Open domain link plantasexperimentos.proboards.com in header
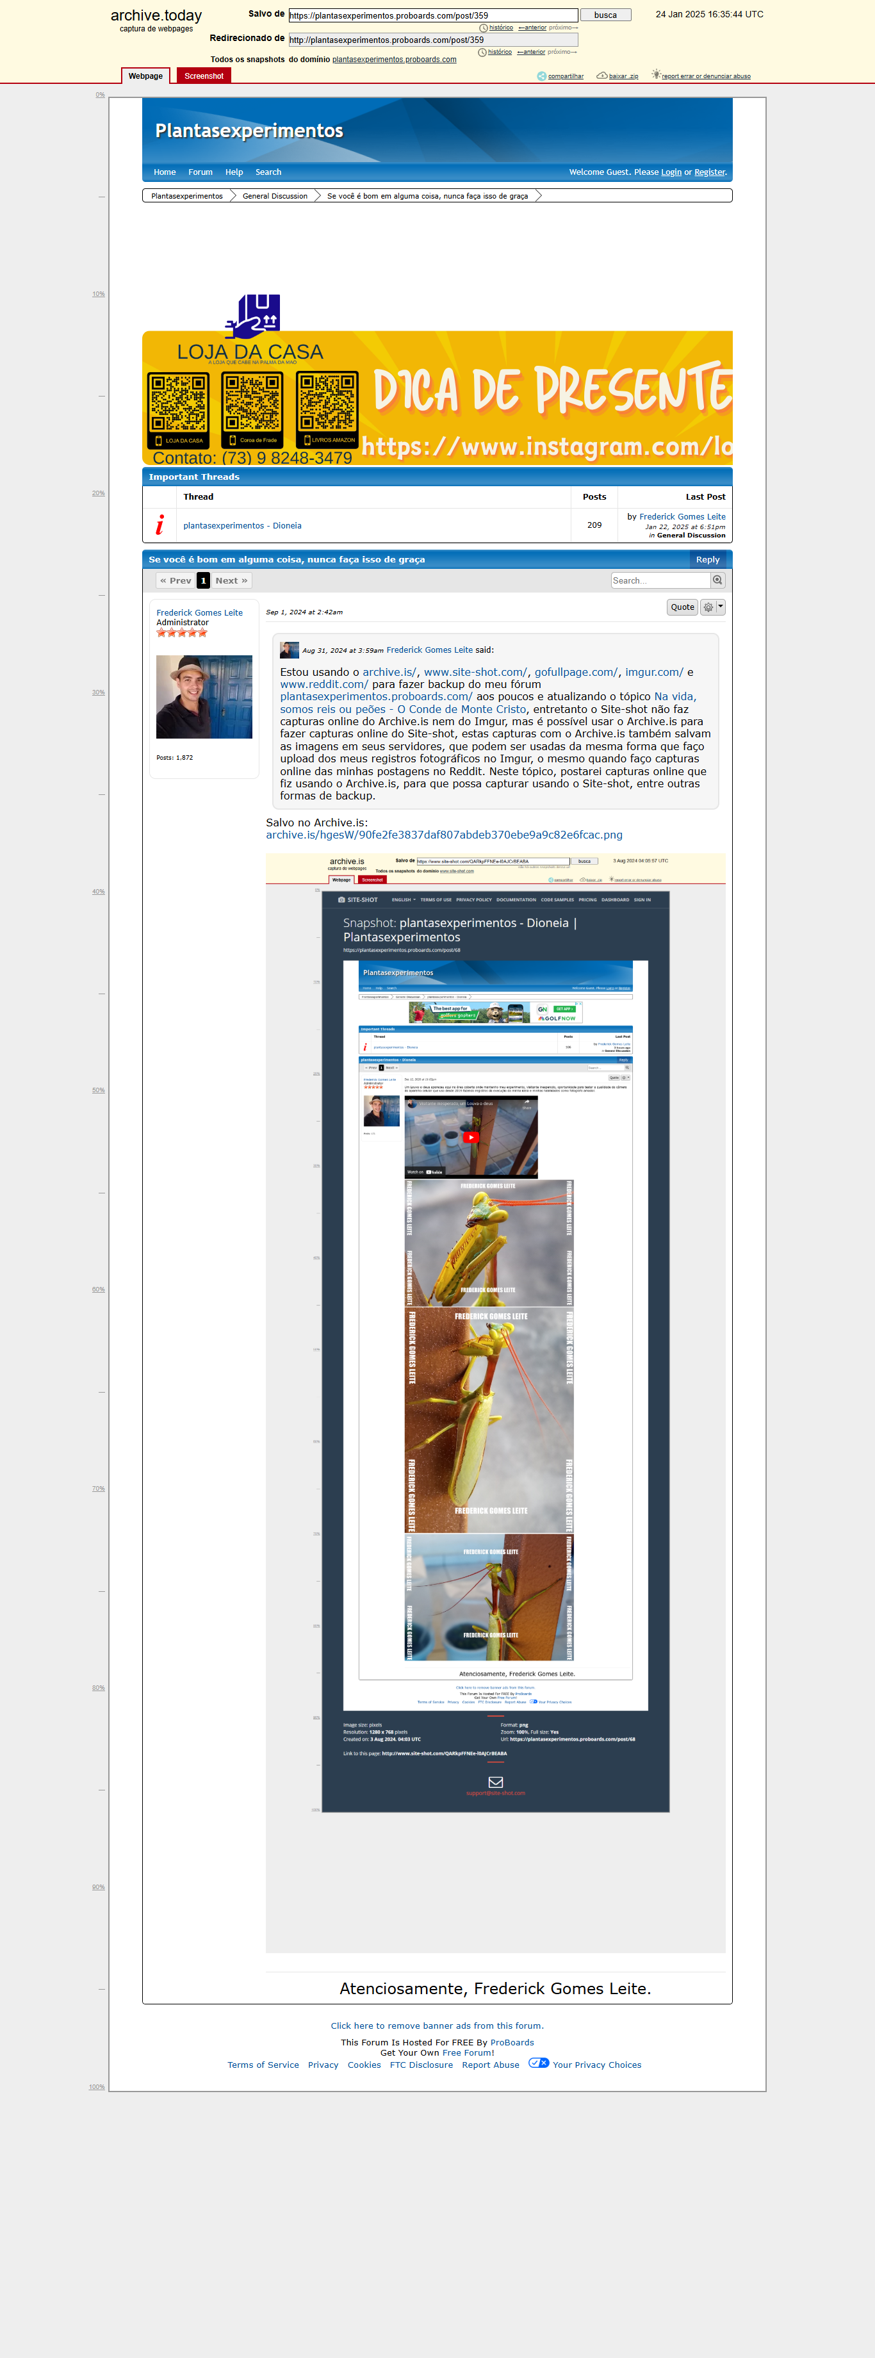This screenshot has height=2358, width=875. pos(395,60)
